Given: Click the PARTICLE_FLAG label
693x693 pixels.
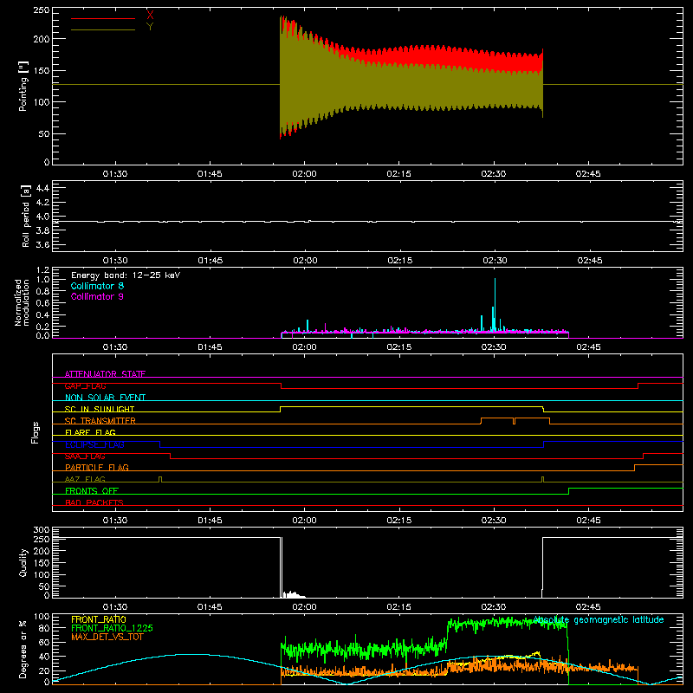Looking at the screenshot, I should 97,468.
